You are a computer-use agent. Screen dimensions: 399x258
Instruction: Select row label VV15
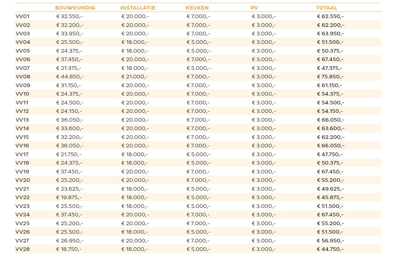[x=22, y=137]
